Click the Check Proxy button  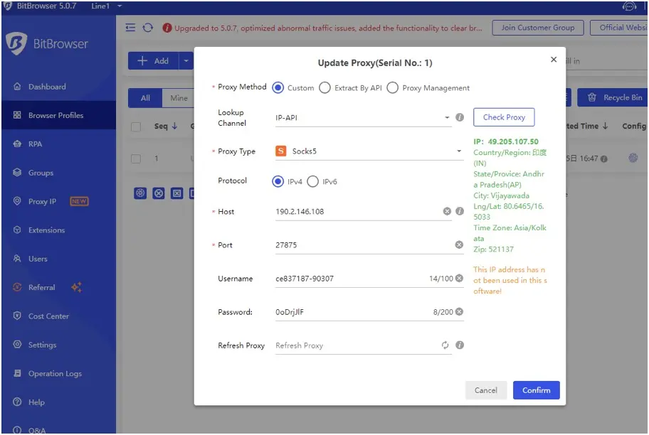[x=504, y=117]
